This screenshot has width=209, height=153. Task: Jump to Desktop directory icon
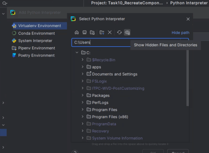84,32
